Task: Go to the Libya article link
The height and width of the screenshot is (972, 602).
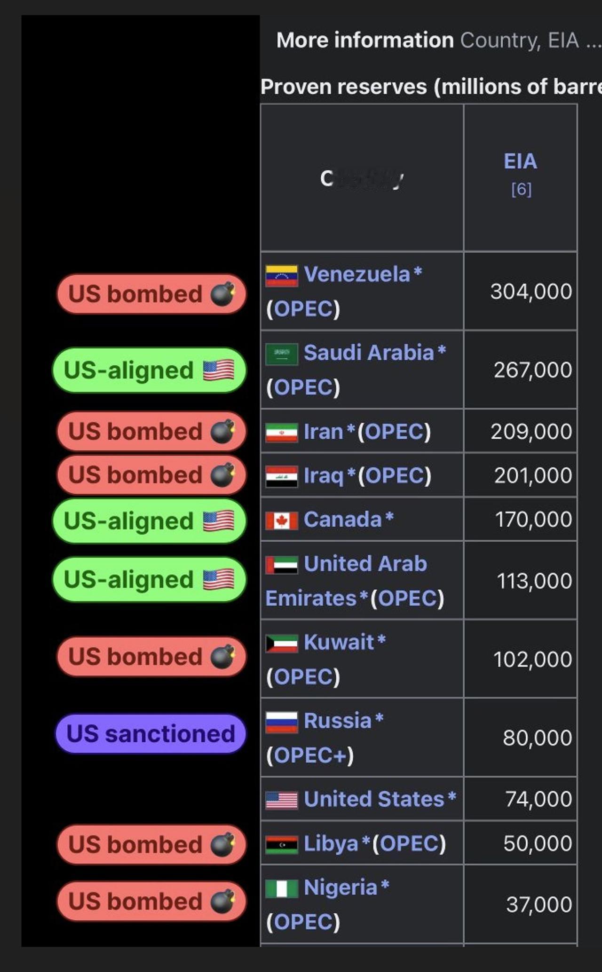Action: (331, 843)
